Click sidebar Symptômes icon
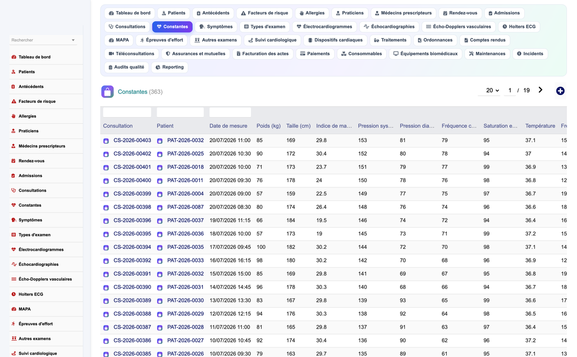Screen dimensions: 577x357 pos(13,220)
